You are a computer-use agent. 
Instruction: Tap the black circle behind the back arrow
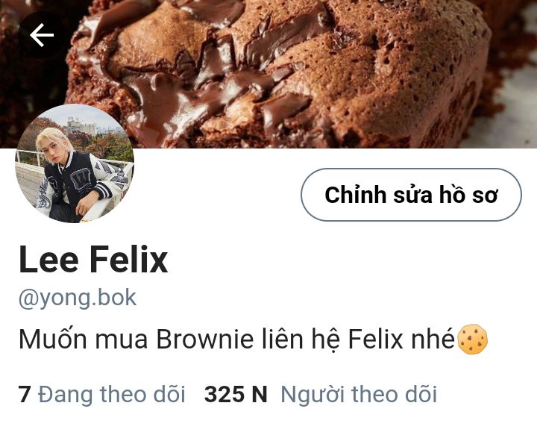tap(42, 35)
